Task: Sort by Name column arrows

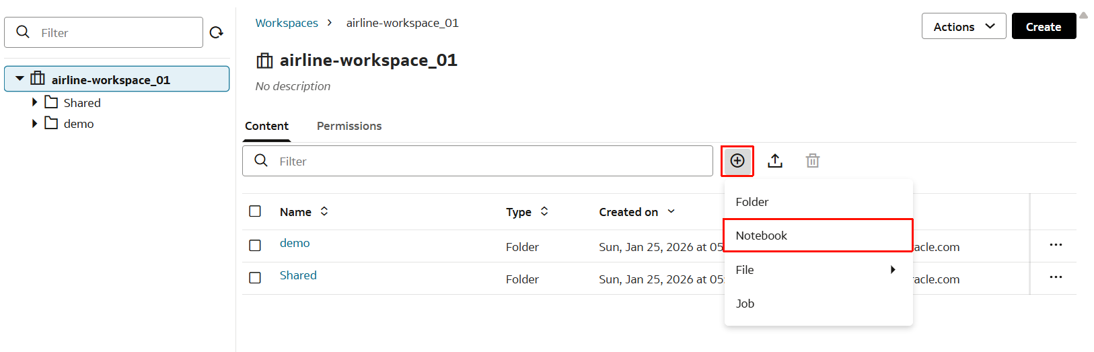Action: pyautogui.click(x=324, y=211)
